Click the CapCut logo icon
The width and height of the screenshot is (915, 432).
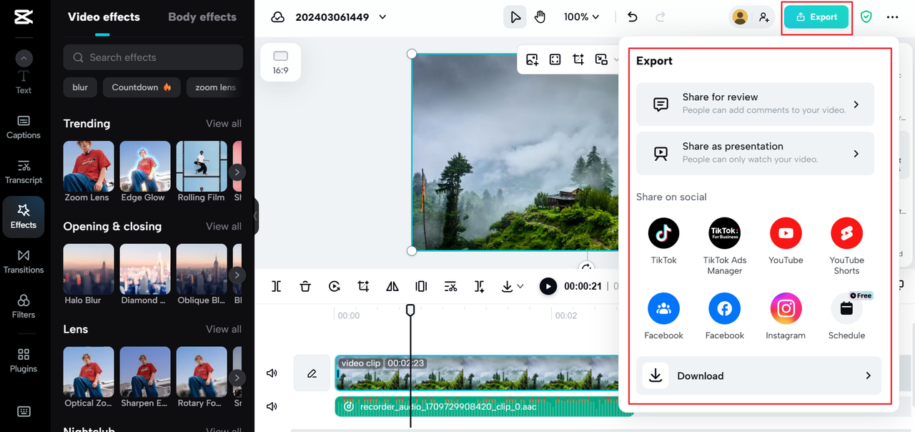point(24,17)
